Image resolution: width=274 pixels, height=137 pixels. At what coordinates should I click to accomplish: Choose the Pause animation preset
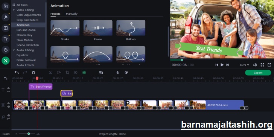[98, 28]
